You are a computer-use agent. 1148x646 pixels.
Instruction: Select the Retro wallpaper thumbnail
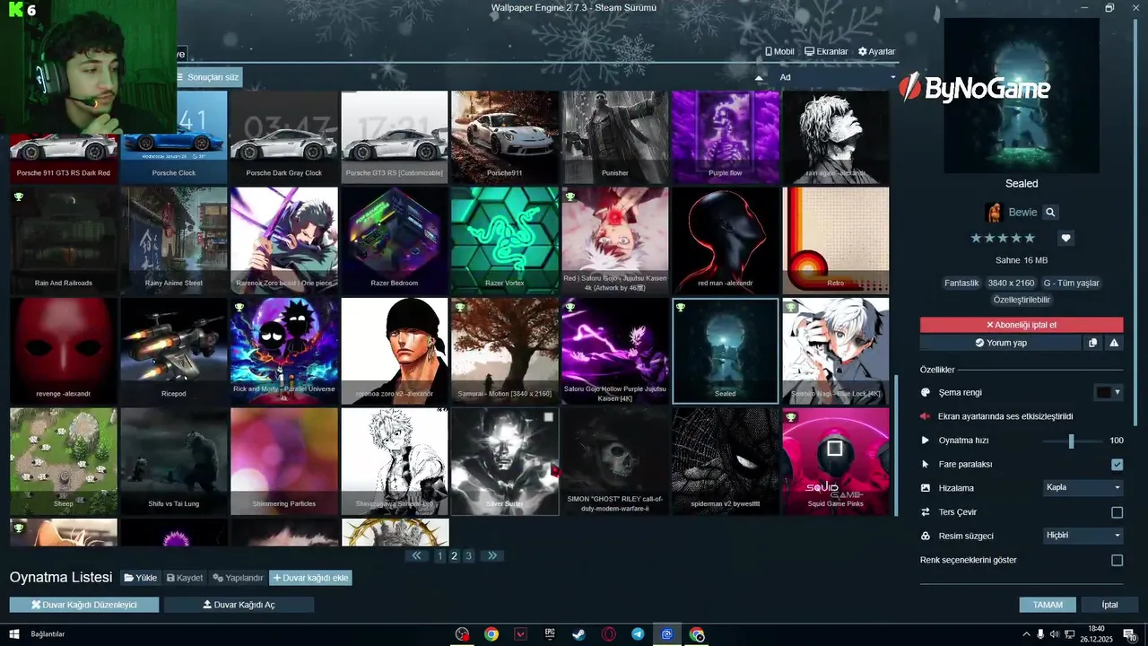836,240
